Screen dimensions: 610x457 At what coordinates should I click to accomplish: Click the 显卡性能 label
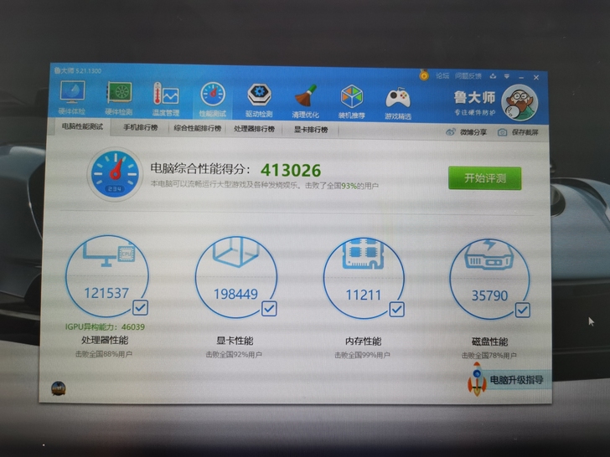pos(235,341)
